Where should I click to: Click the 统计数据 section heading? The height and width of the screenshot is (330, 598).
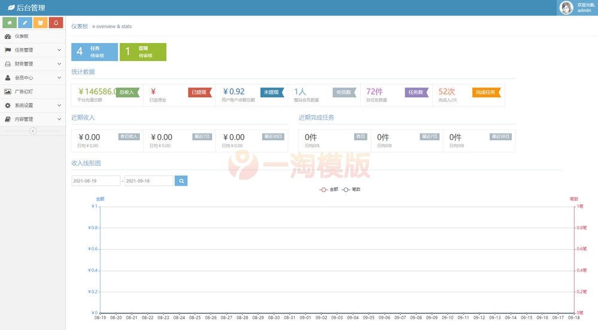pos(83,72)
